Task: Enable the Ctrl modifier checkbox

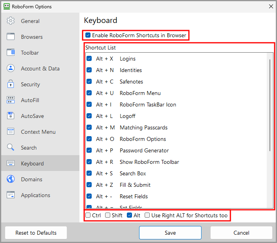Action: 88,215
